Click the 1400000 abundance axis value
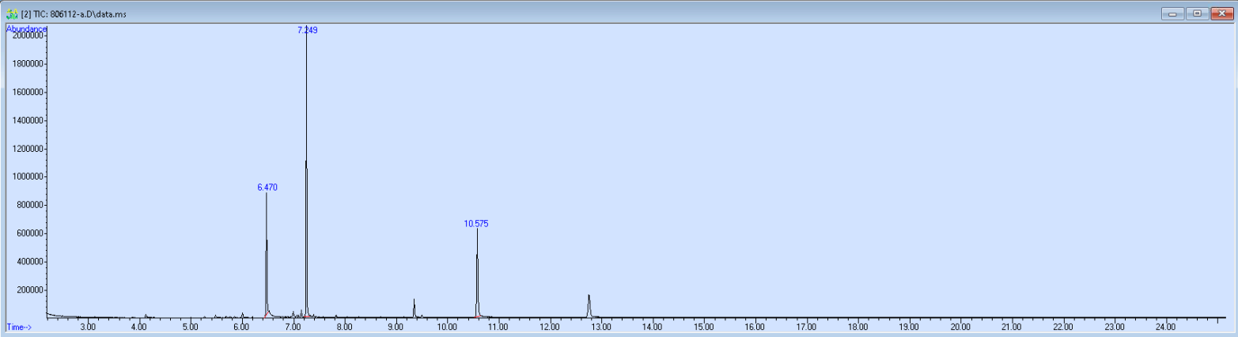 tap(26, 120)
